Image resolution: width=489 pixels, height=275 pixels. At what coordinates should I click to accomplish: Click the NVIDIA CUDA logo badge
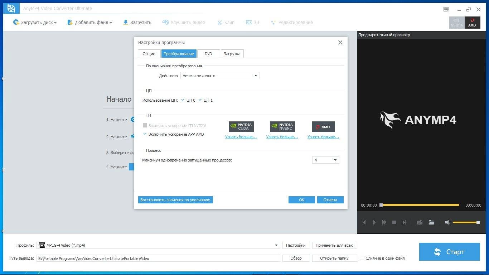[241, 126]
